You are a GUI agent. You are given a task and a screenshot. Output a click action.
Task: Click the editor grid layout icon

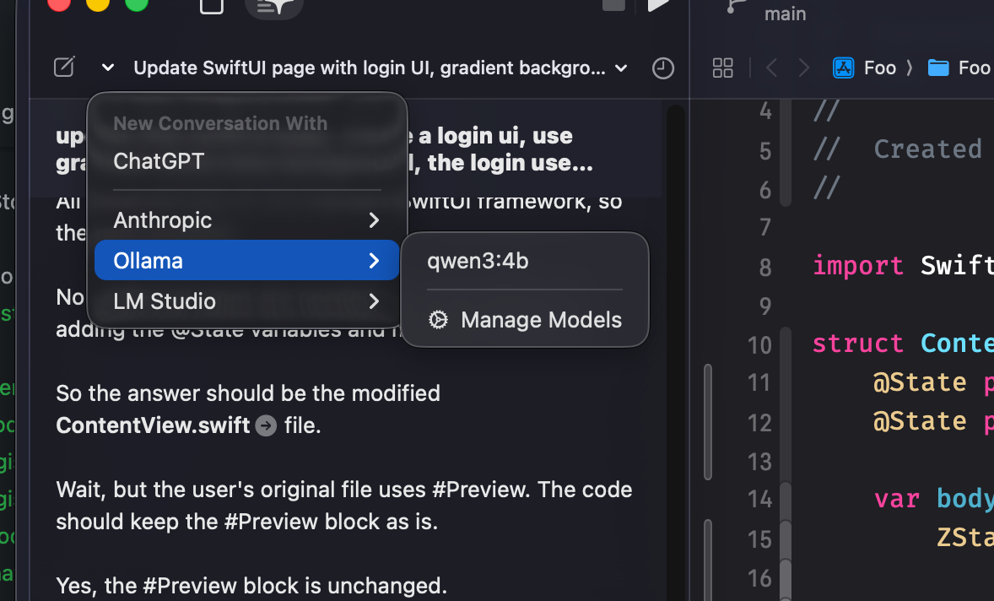click(x=722, y=68)
